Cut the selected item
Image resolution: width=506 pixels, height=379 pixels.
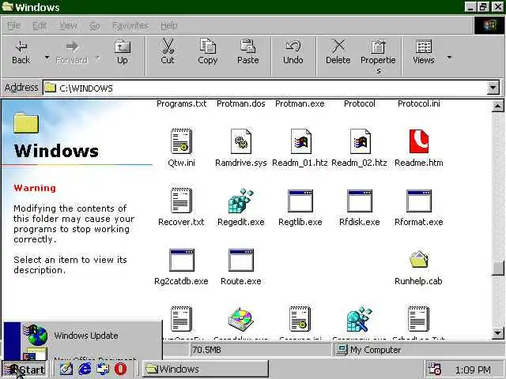(x=168, y=53)
